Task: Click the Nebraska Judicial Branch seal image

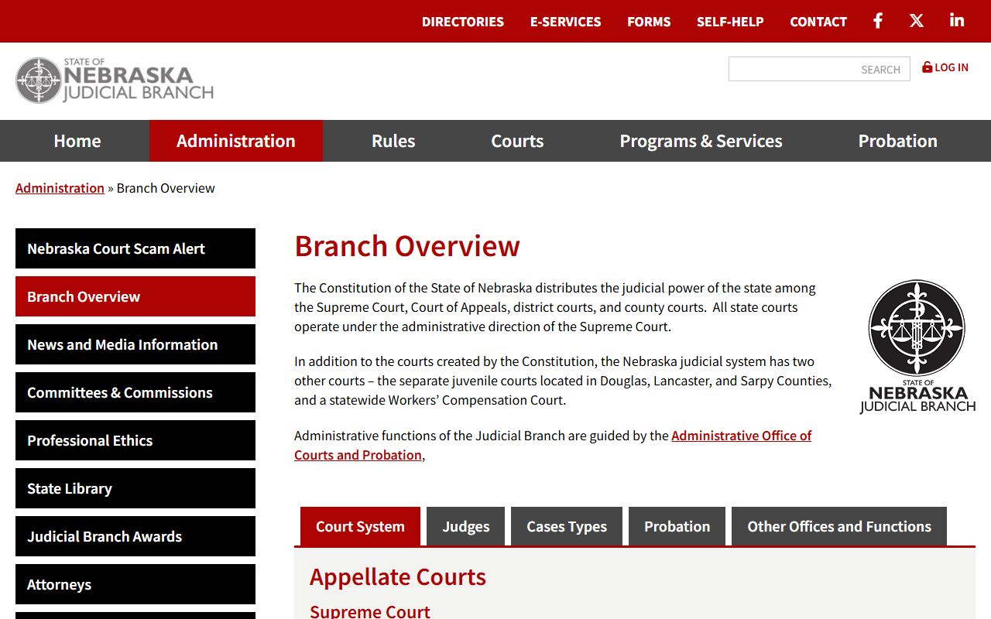Action: 917,347
